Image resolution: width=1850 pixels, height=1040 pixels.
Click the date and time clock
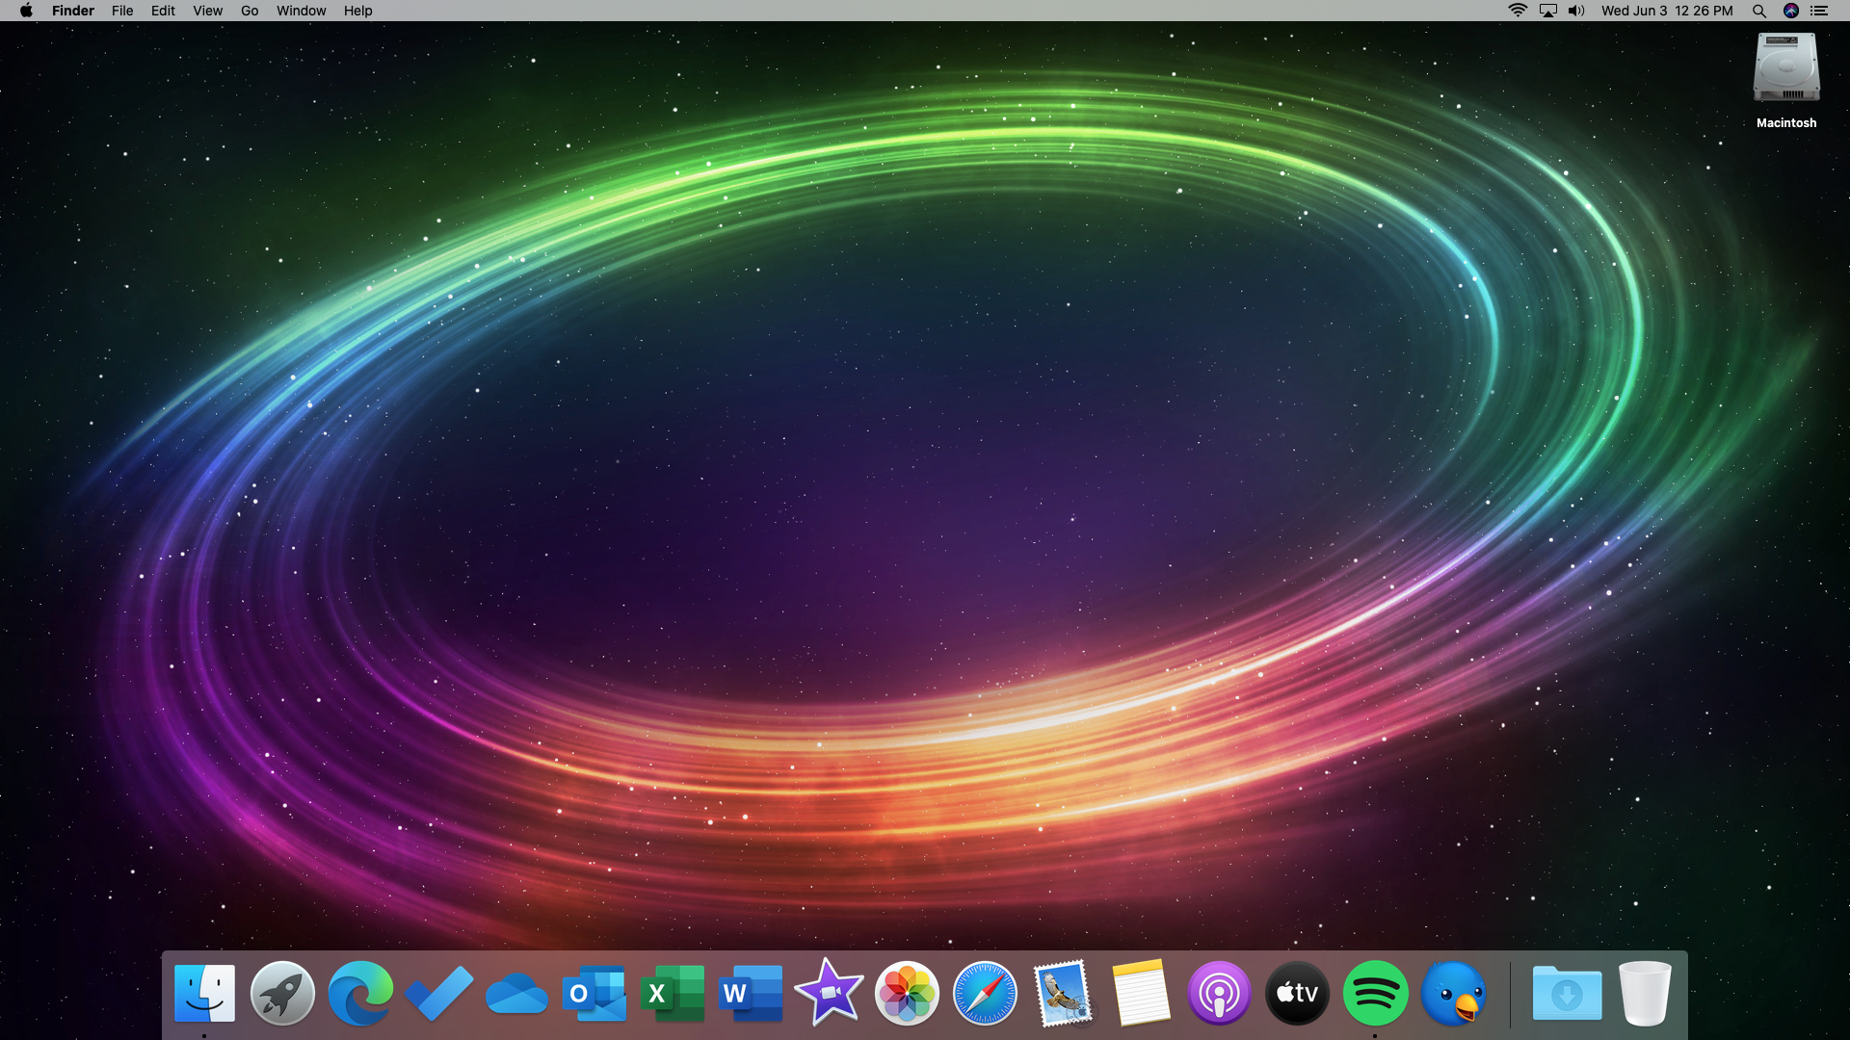[x=1667, y=11]
